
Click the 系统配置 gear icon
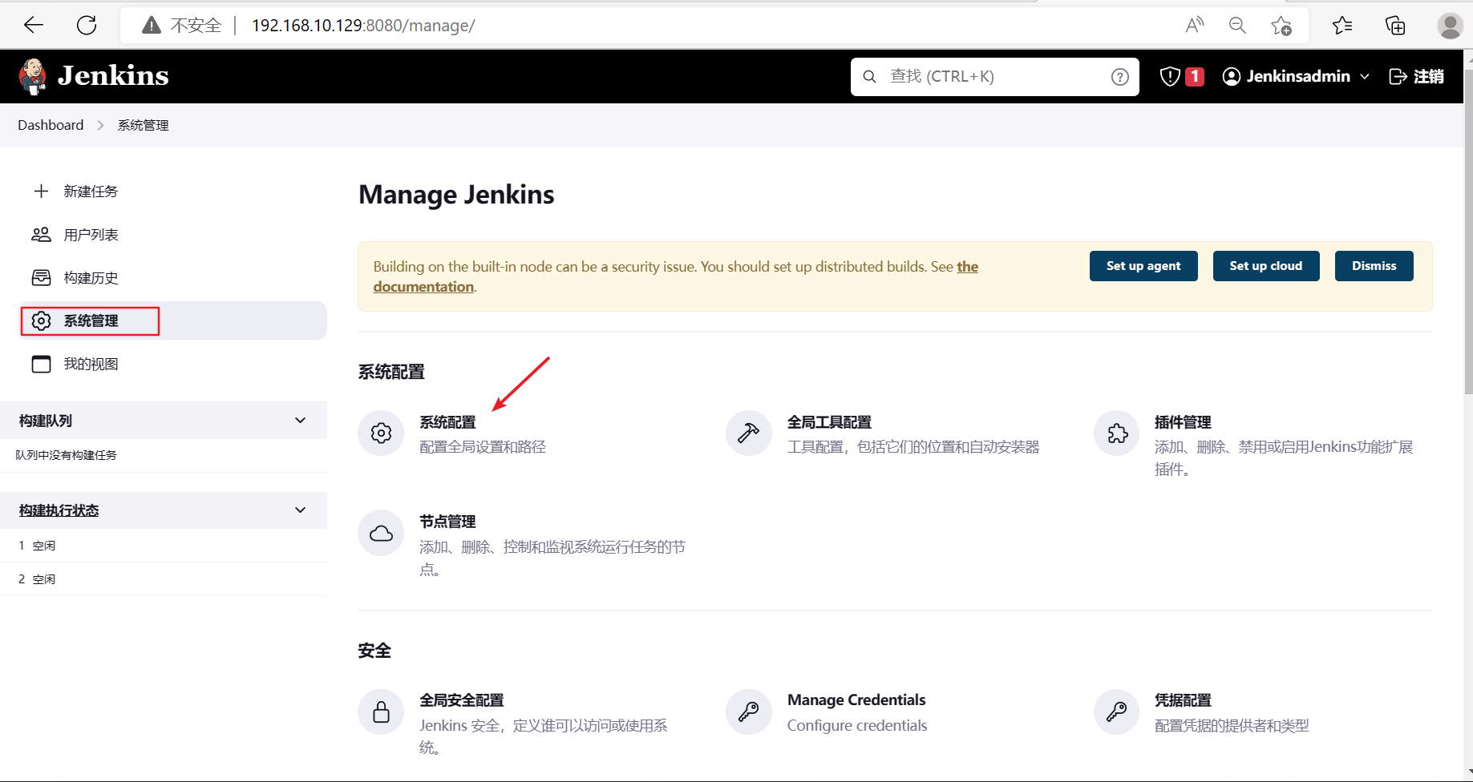[381, 433]
